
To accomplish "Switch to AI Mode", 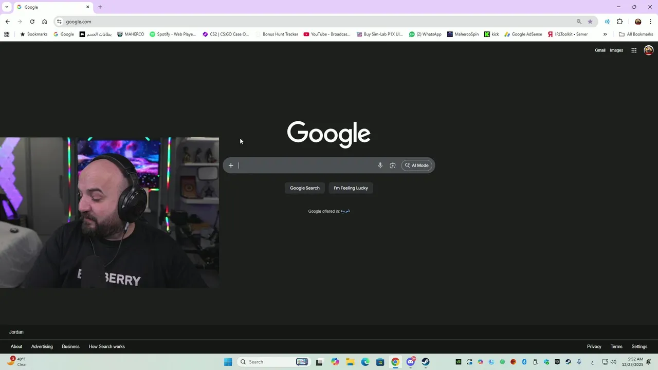I will (417, 165).
